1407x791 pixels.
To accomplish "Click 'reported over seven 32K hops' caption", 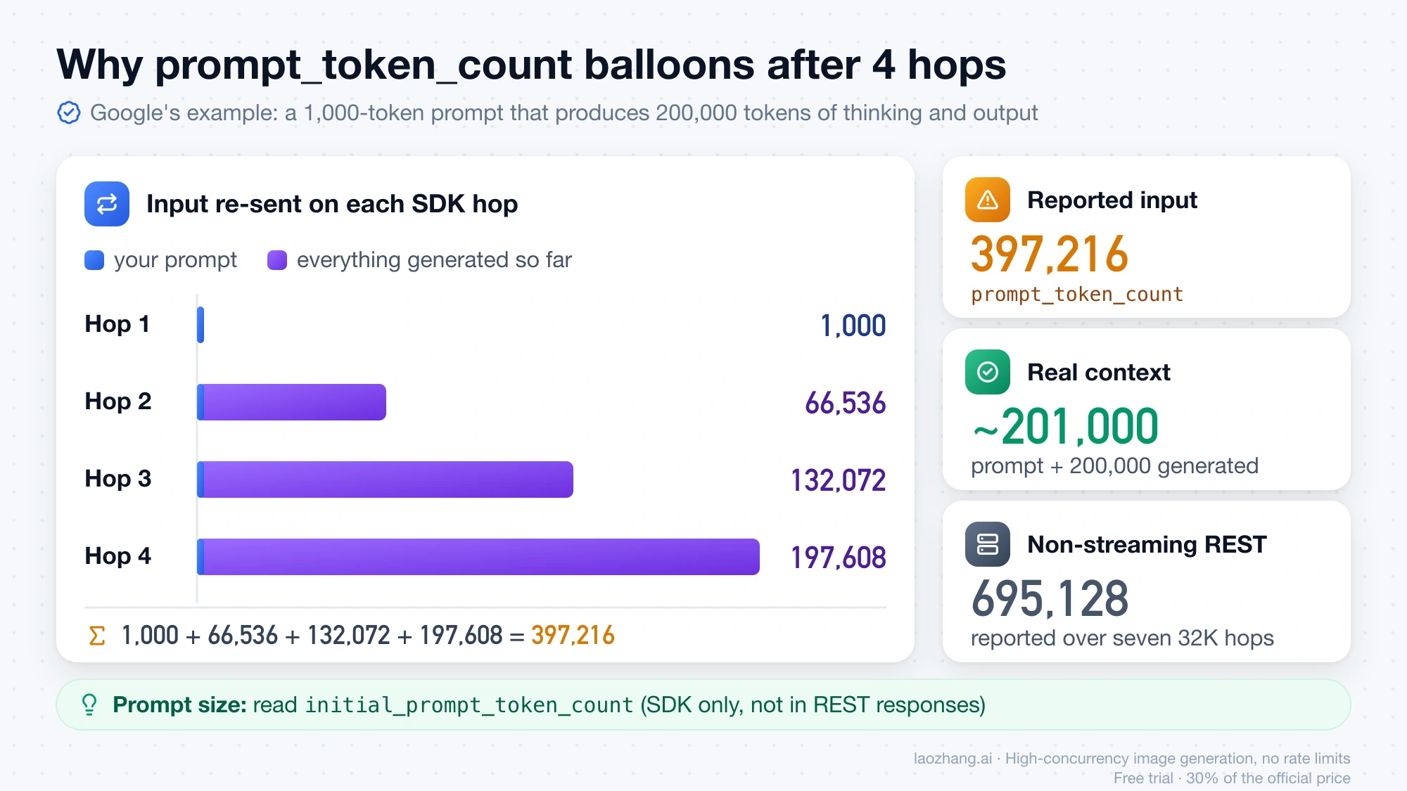I will pos(1122,638).
